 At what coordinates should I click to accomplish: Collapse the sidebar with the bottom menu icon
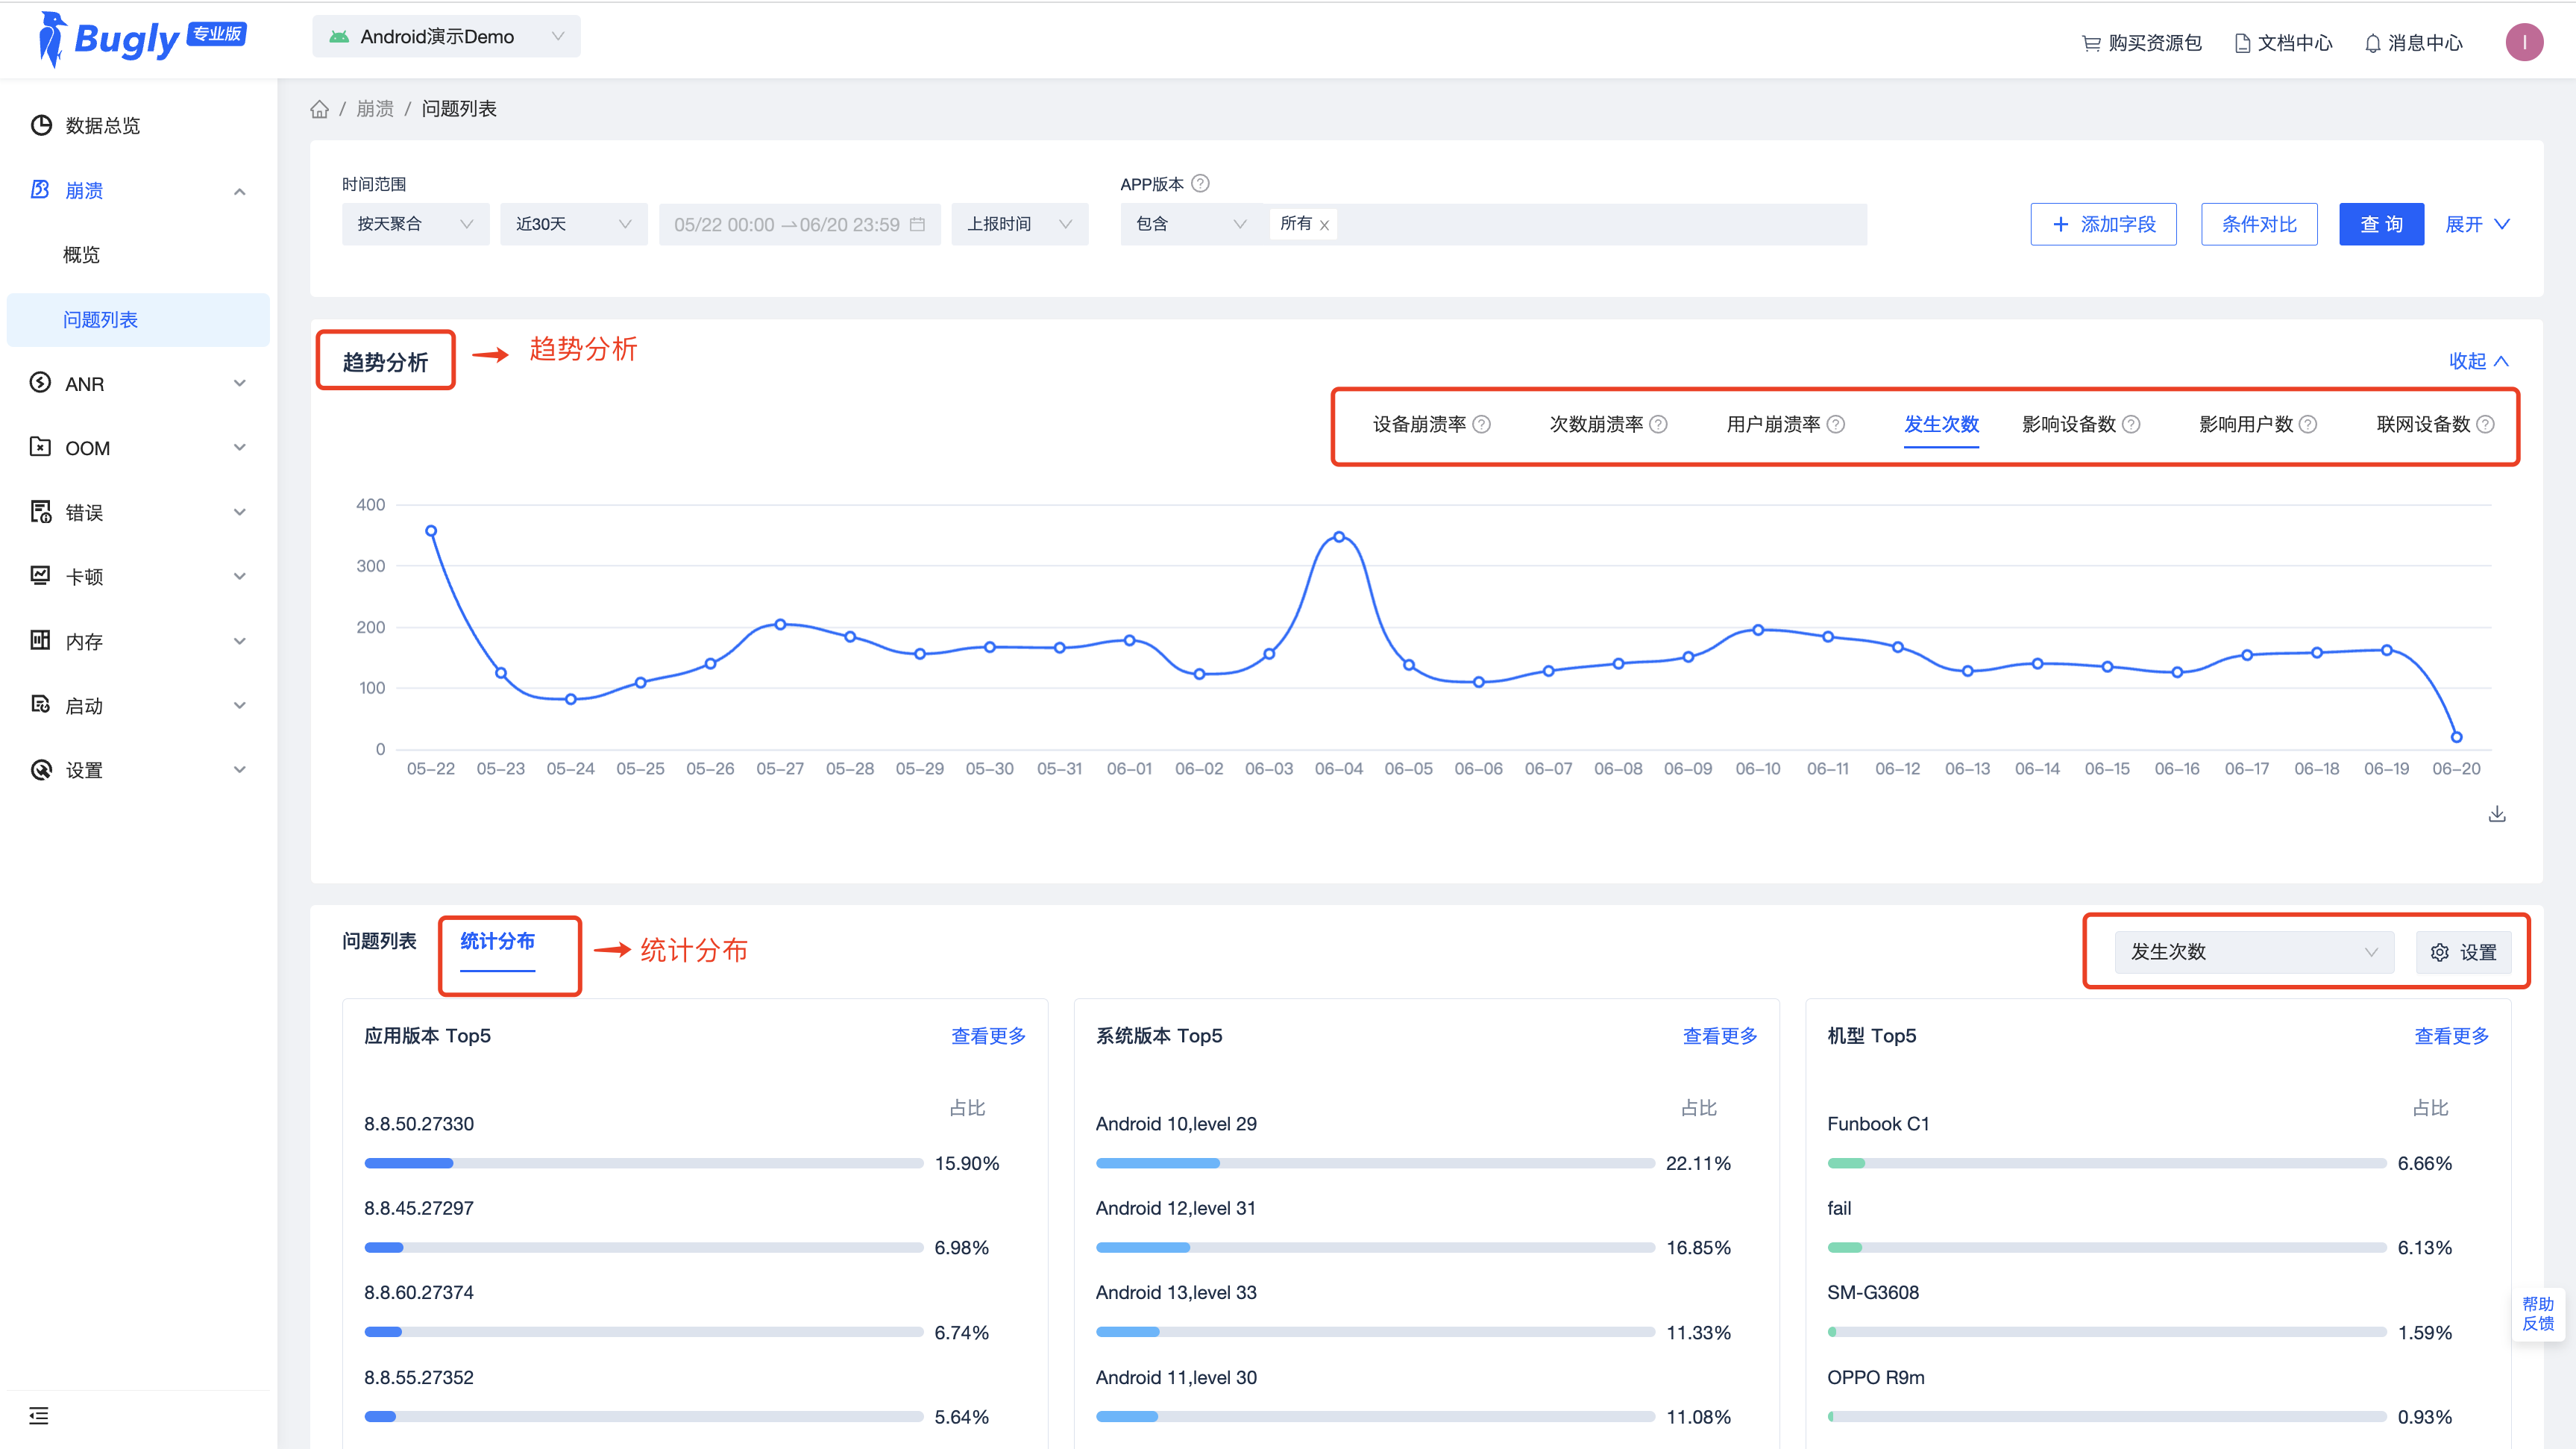click(39, 1415)
